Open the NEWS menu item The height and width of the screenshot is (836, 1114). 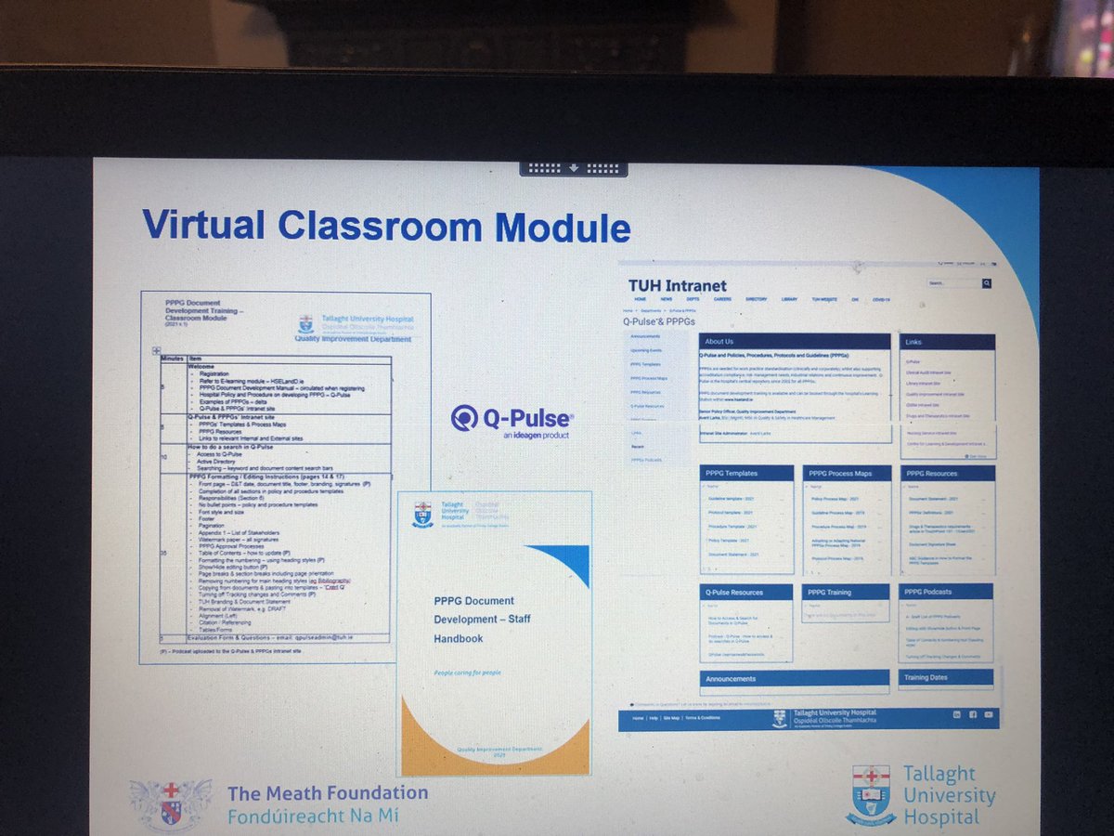coord(667,299)
